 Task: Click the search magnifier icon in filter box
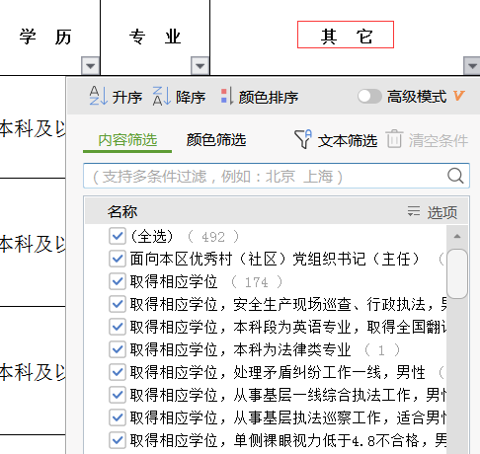point(455,176)
